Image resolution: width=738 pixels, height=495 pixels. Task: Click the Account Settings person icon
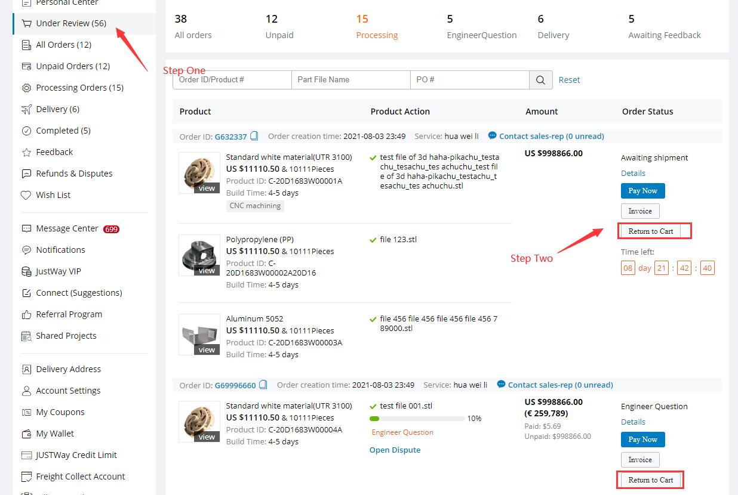[x=26, y=391]
